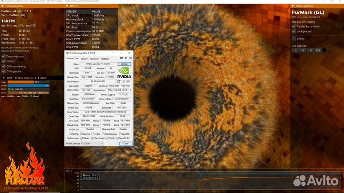Switch to the Graphics Card tab
The width and height of the screenshot is (344, 193).
73,59
